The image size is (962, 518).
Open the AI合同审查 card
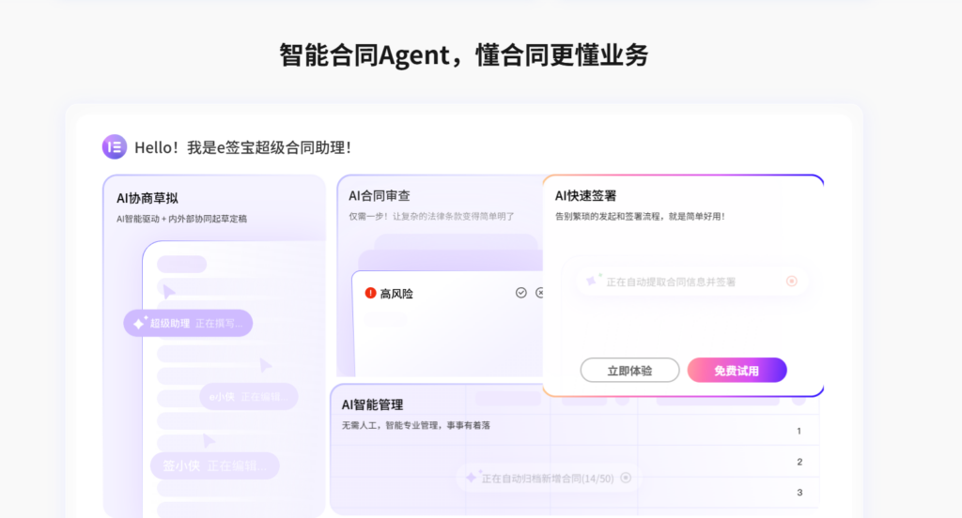pos(440,276)
